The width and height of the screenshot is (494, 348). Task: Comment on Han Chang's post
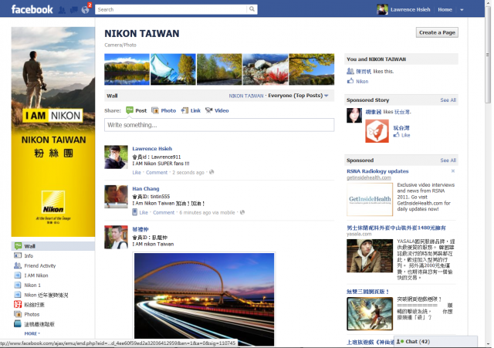click(x=164, y=212)
